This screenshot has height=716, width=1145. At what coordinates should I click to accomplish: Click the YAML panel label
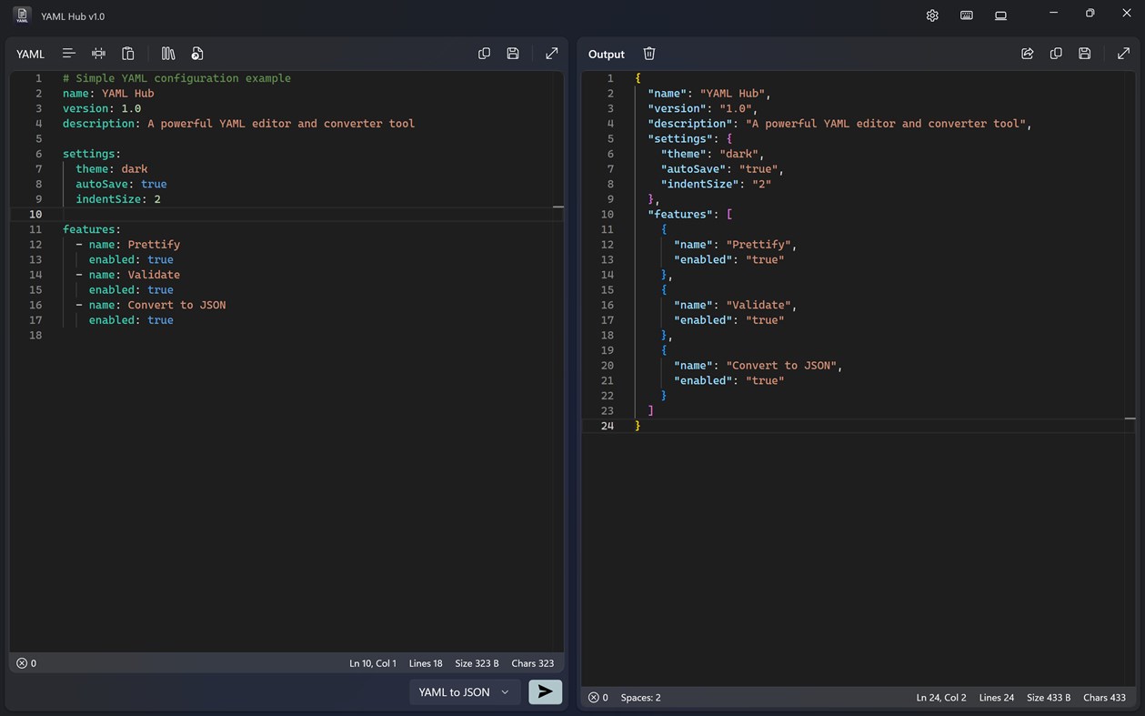click(30, 54)
